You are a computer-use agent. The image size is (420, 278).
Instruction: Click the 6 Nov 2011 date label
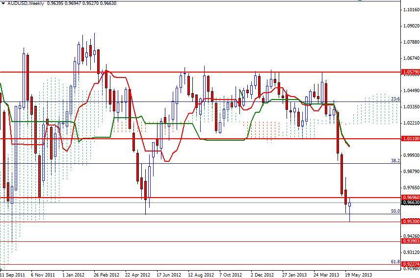[43, 275]
